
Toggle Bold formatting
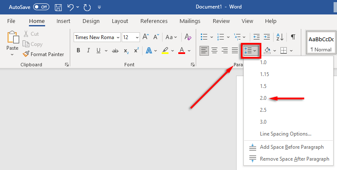coord(78,51)
